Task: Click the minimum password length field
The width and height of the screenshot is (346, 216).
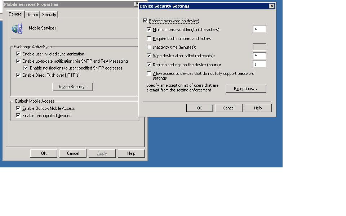Action: coord(259,29)
